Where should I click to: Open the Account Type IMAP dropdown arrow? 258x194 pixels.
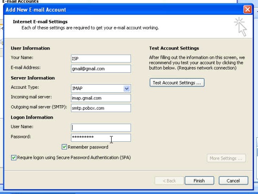pyautogui.click(x=126, y=89)
